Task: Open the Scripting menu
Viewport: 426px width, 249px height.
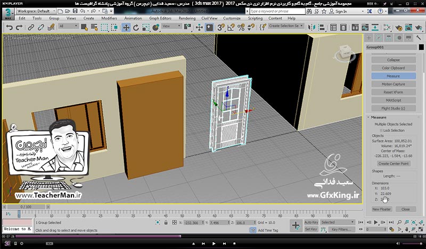Action: click(x=255, y=18)
